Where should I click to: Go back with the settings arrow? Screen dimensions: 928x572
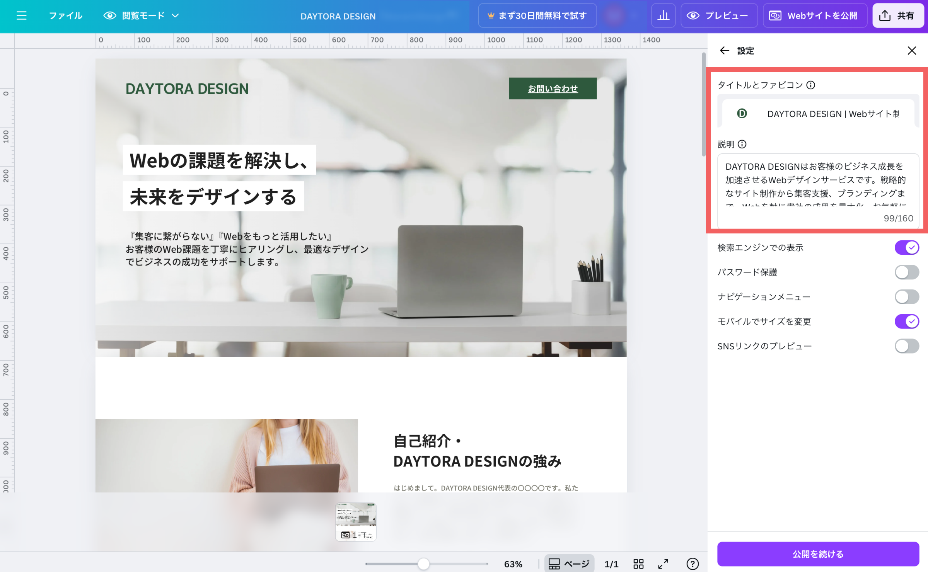(724, 50)
